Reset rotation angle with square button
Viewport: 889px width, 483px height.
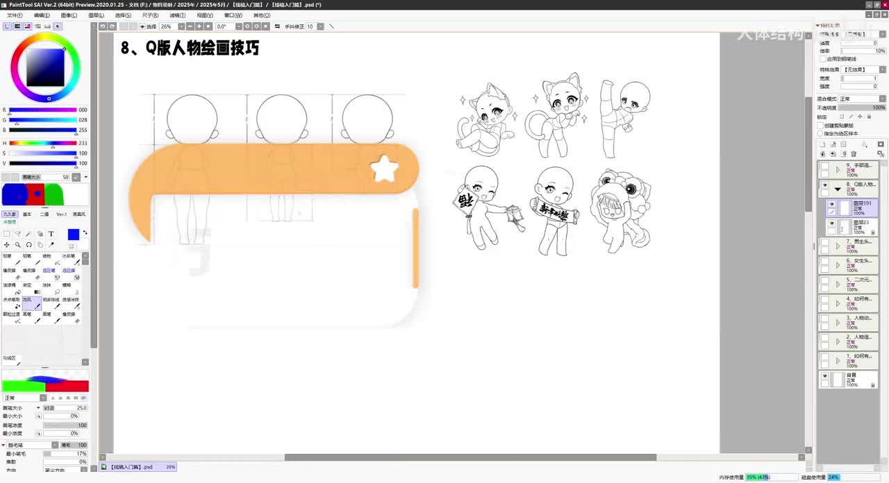coord(265,26)
